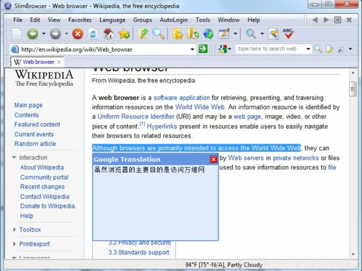Open the Favorites folder star icon
362x271 pixels.
178,34
